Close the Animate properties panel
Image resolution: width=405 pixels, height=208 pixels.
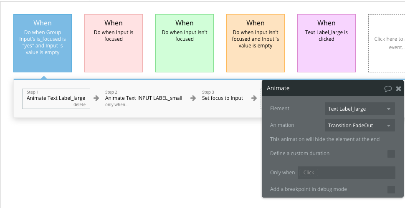coord(398,88)
